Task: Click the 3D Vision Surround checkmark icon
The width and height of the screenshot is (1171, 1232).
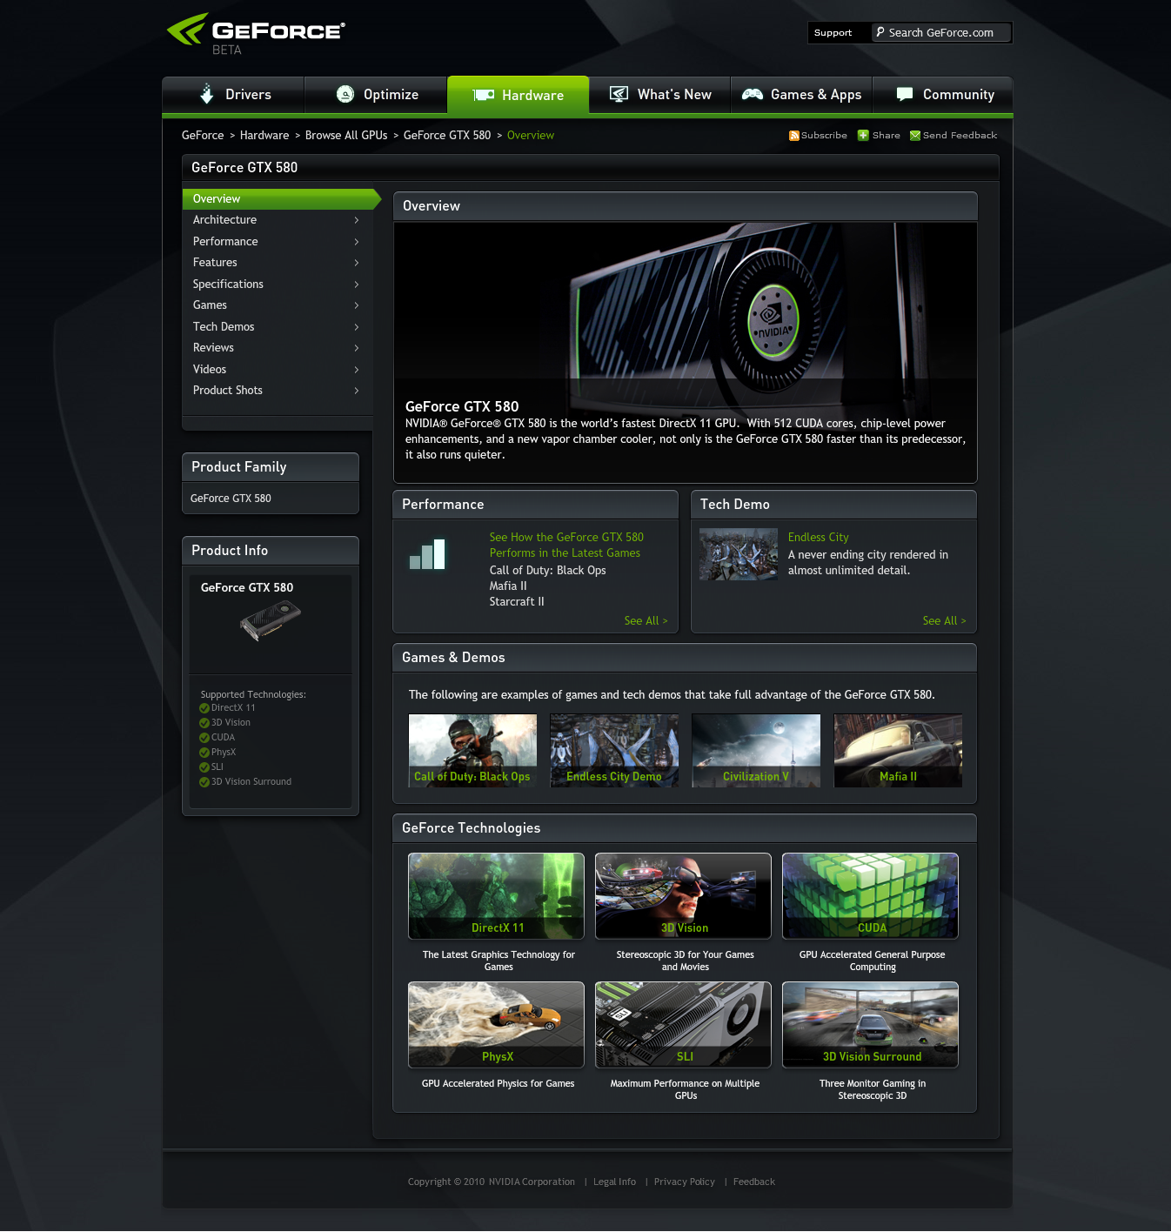Action: [x=204, y=782]
